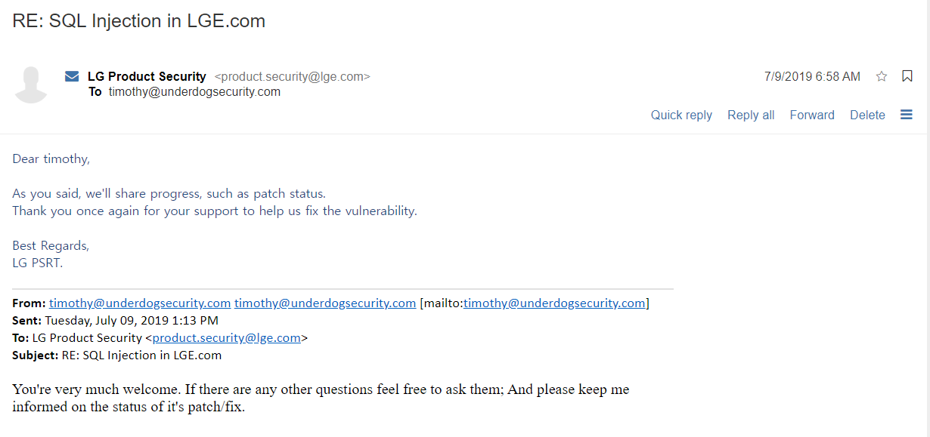
Task: Click recipient timothy@underdogsecurity.com in To line
Action: (x=194, y=92)
